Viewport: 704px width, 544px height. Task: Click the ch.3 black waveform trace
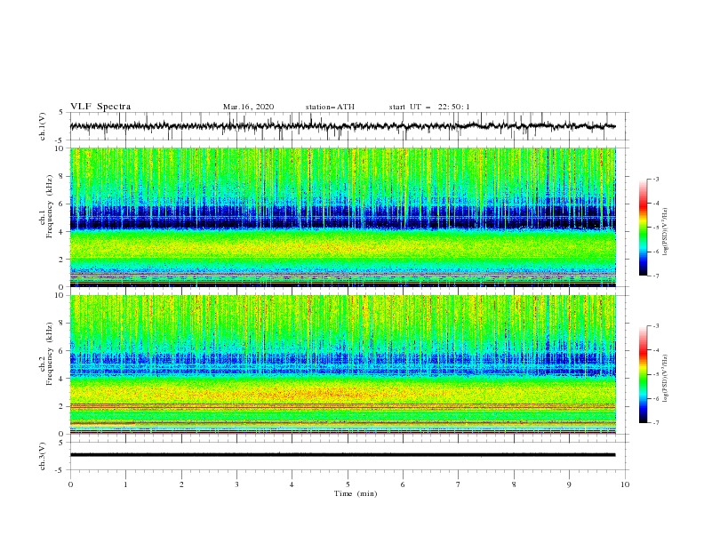tap(342, 455)
